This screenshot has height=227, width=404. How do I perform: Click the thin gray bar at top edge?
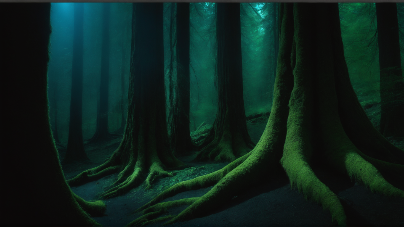(x=202, y=1)
